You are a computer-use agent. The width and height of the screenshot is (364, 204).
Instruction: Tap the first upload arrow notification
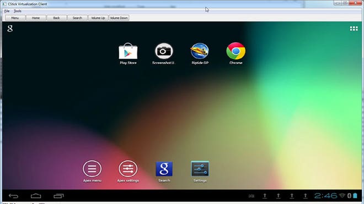tap(265, 196)
